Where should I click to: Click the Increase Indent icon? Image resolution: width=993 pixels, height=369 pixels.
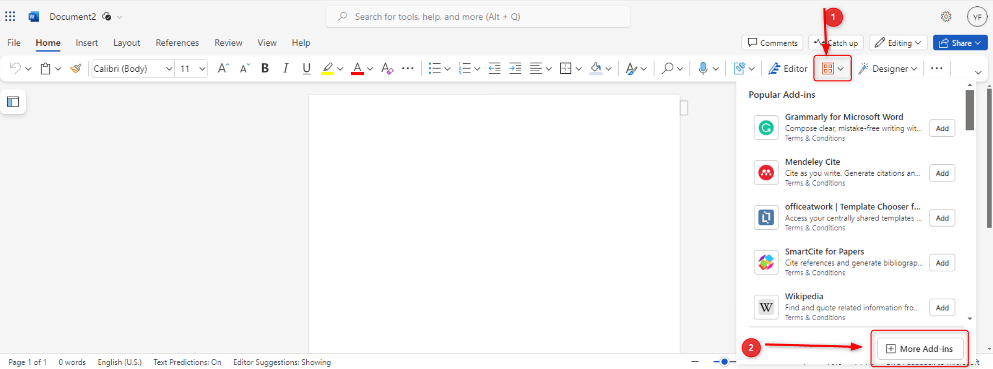[515, 69]
